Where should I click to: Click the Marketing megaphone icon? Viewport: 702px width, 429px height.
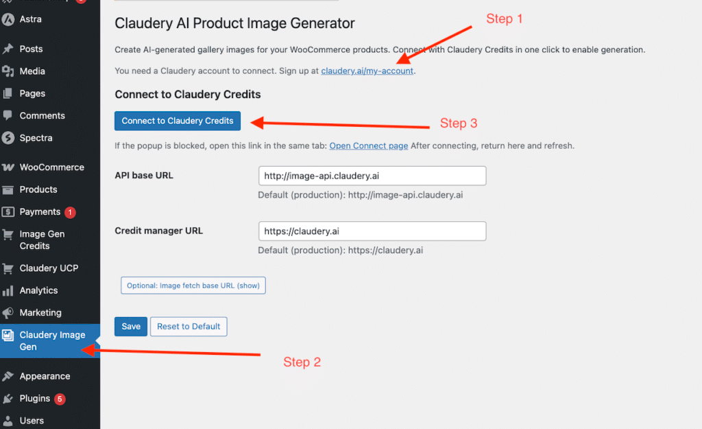pyautogui.click(x=8, y=313)
